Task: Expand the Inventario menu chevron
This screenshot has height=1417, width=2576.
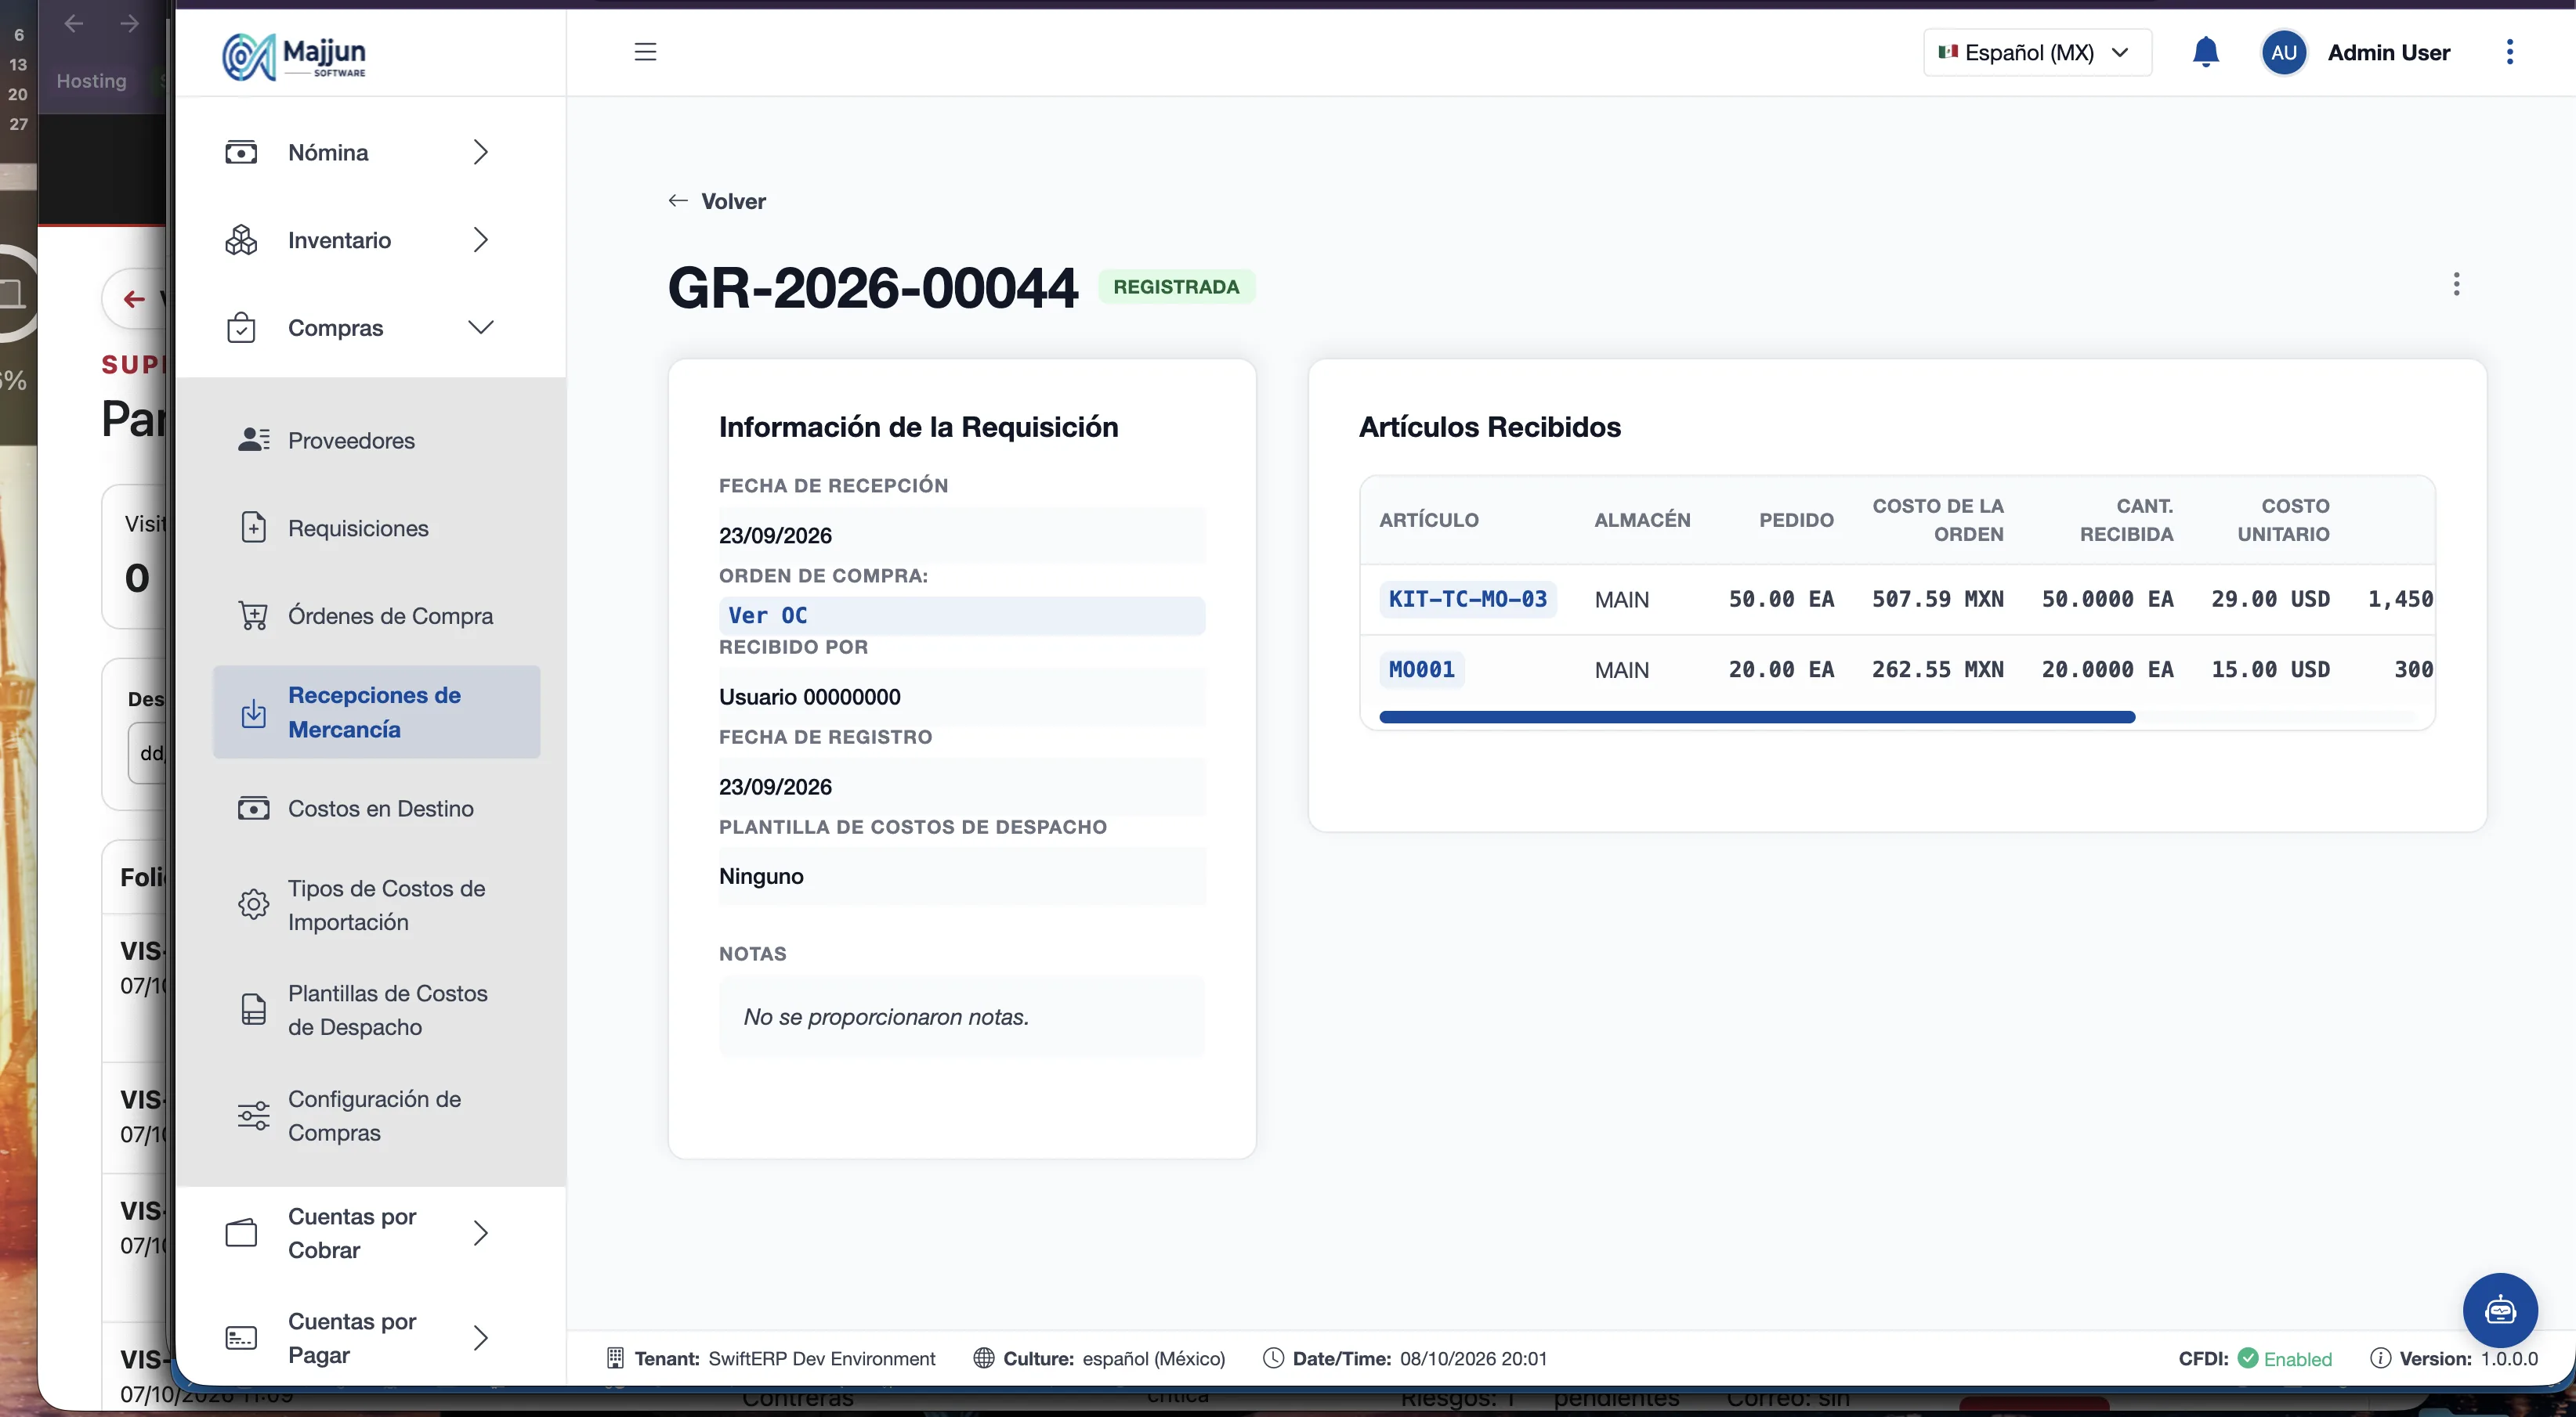Action: pyautogui.click(x=480, y=240)
